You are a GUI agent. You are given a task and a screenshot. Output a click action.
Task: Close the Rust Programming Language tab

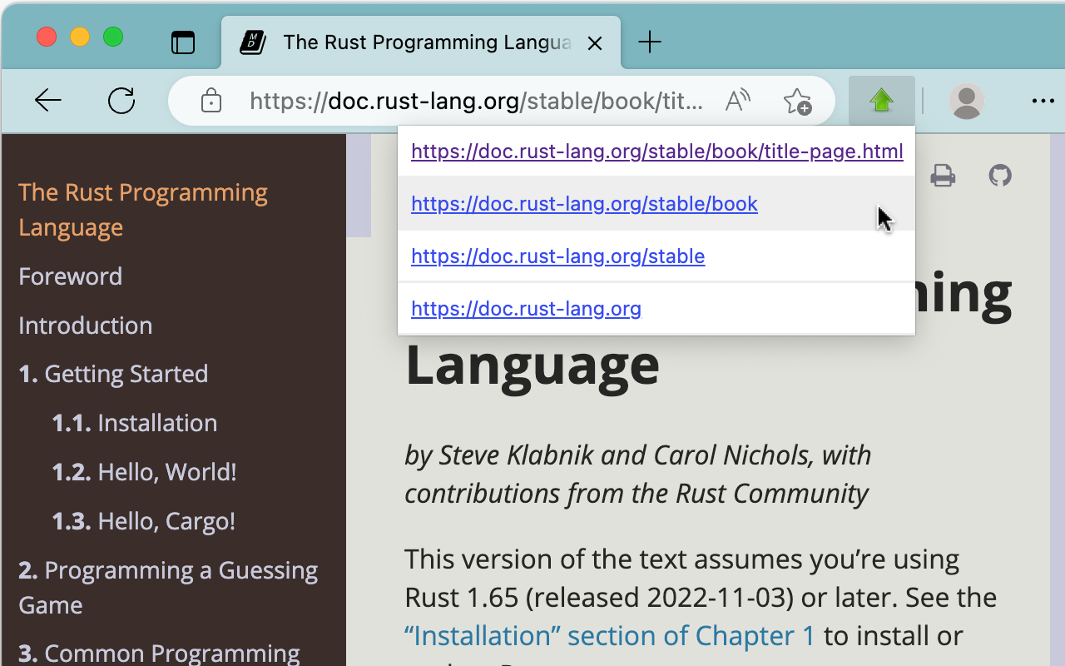tap(595, 43)
